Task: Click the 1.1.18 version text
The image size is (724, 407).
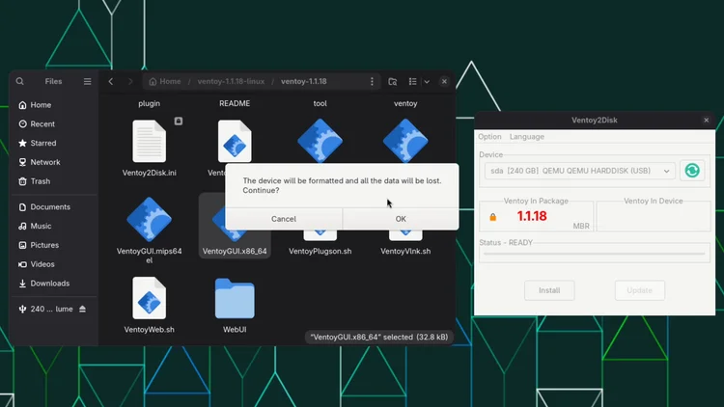Action: pyautogui.click(x=532, y=216)
